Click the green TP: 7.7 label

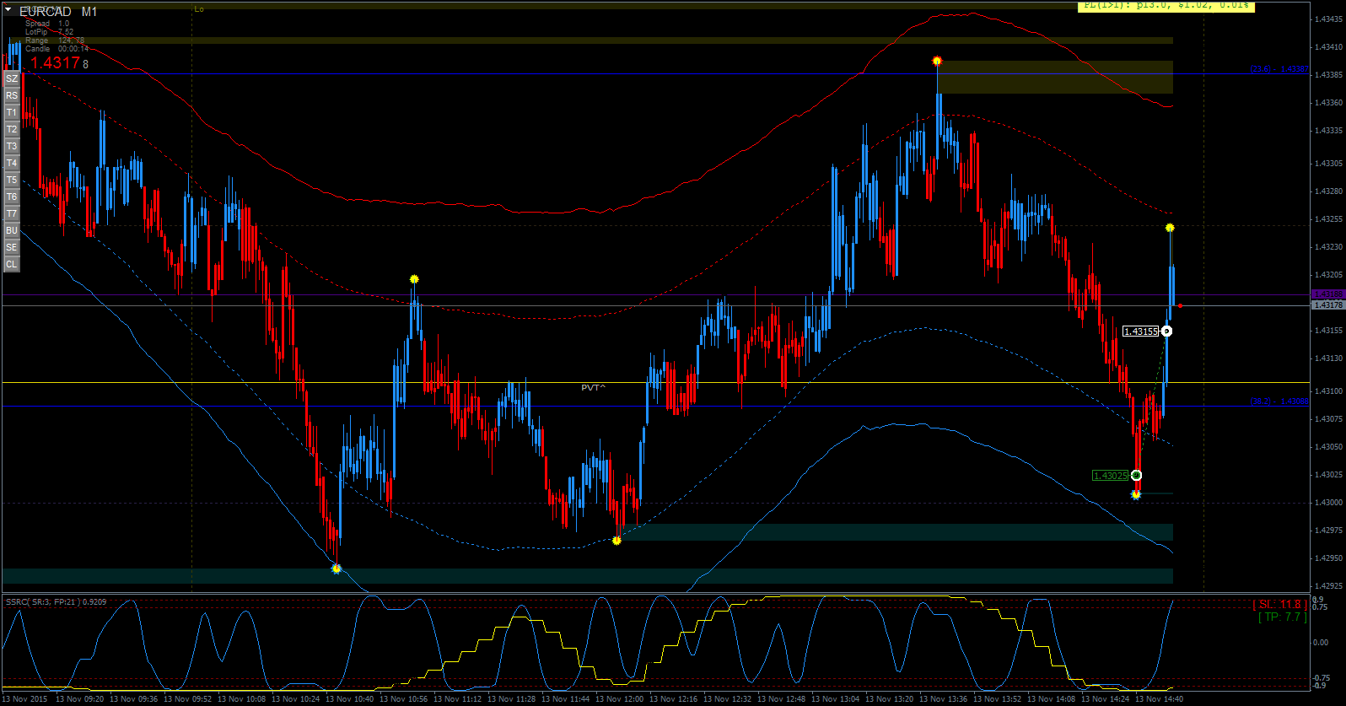(x=1283, y=617)
